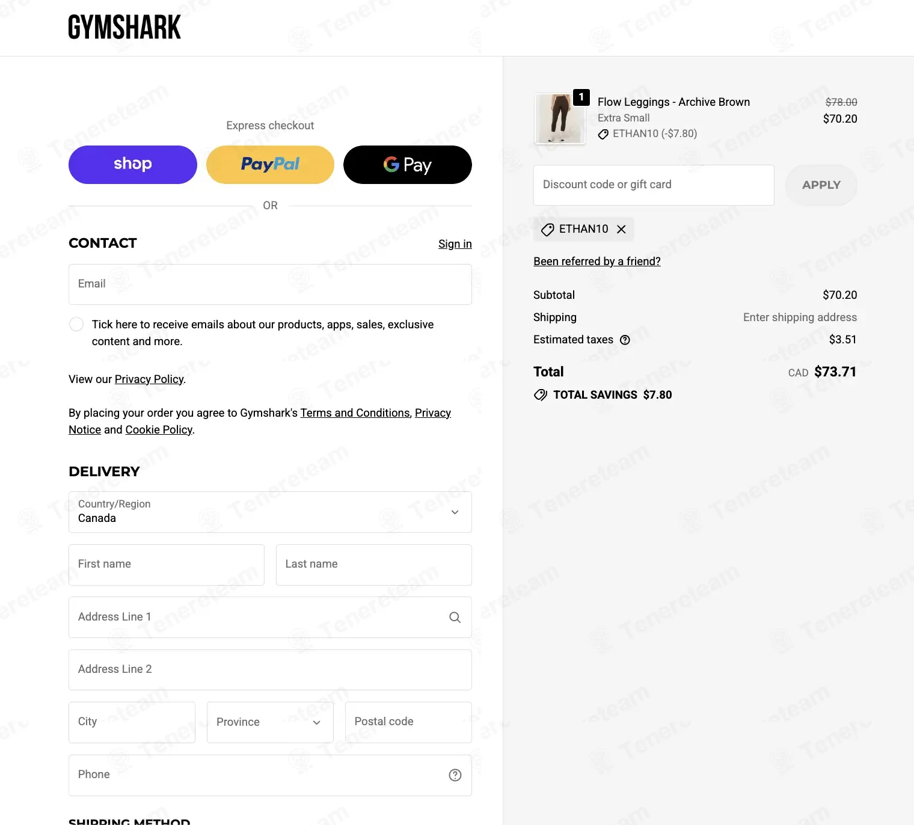Click the Sign in link
The height and width of the screenshot is (825, 914).
pos(455,244)
